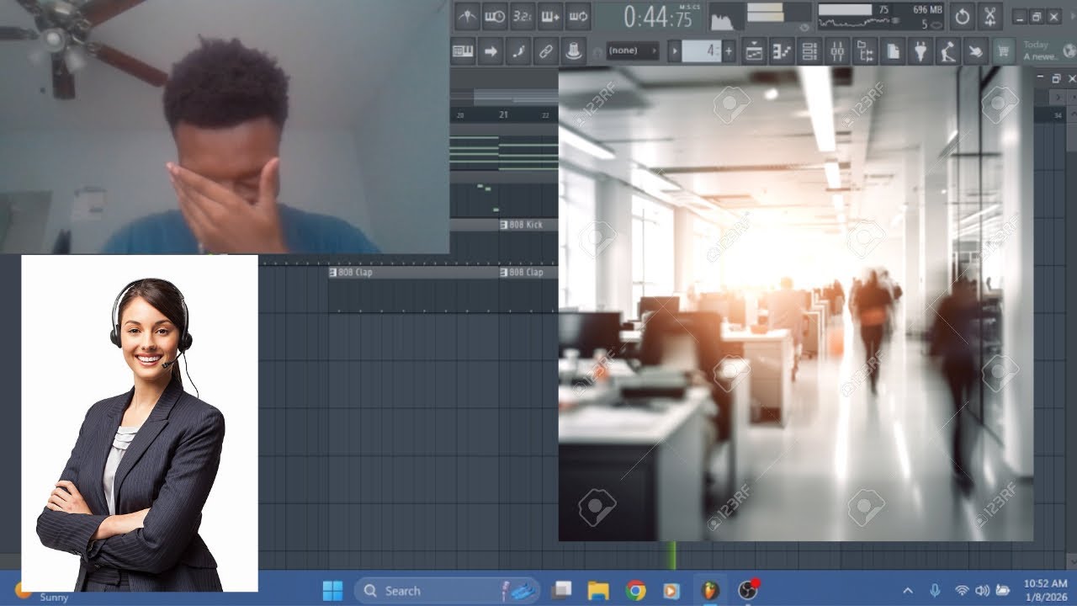Open the Playlist view icon

pyautogui.click(x=754, y=51)
